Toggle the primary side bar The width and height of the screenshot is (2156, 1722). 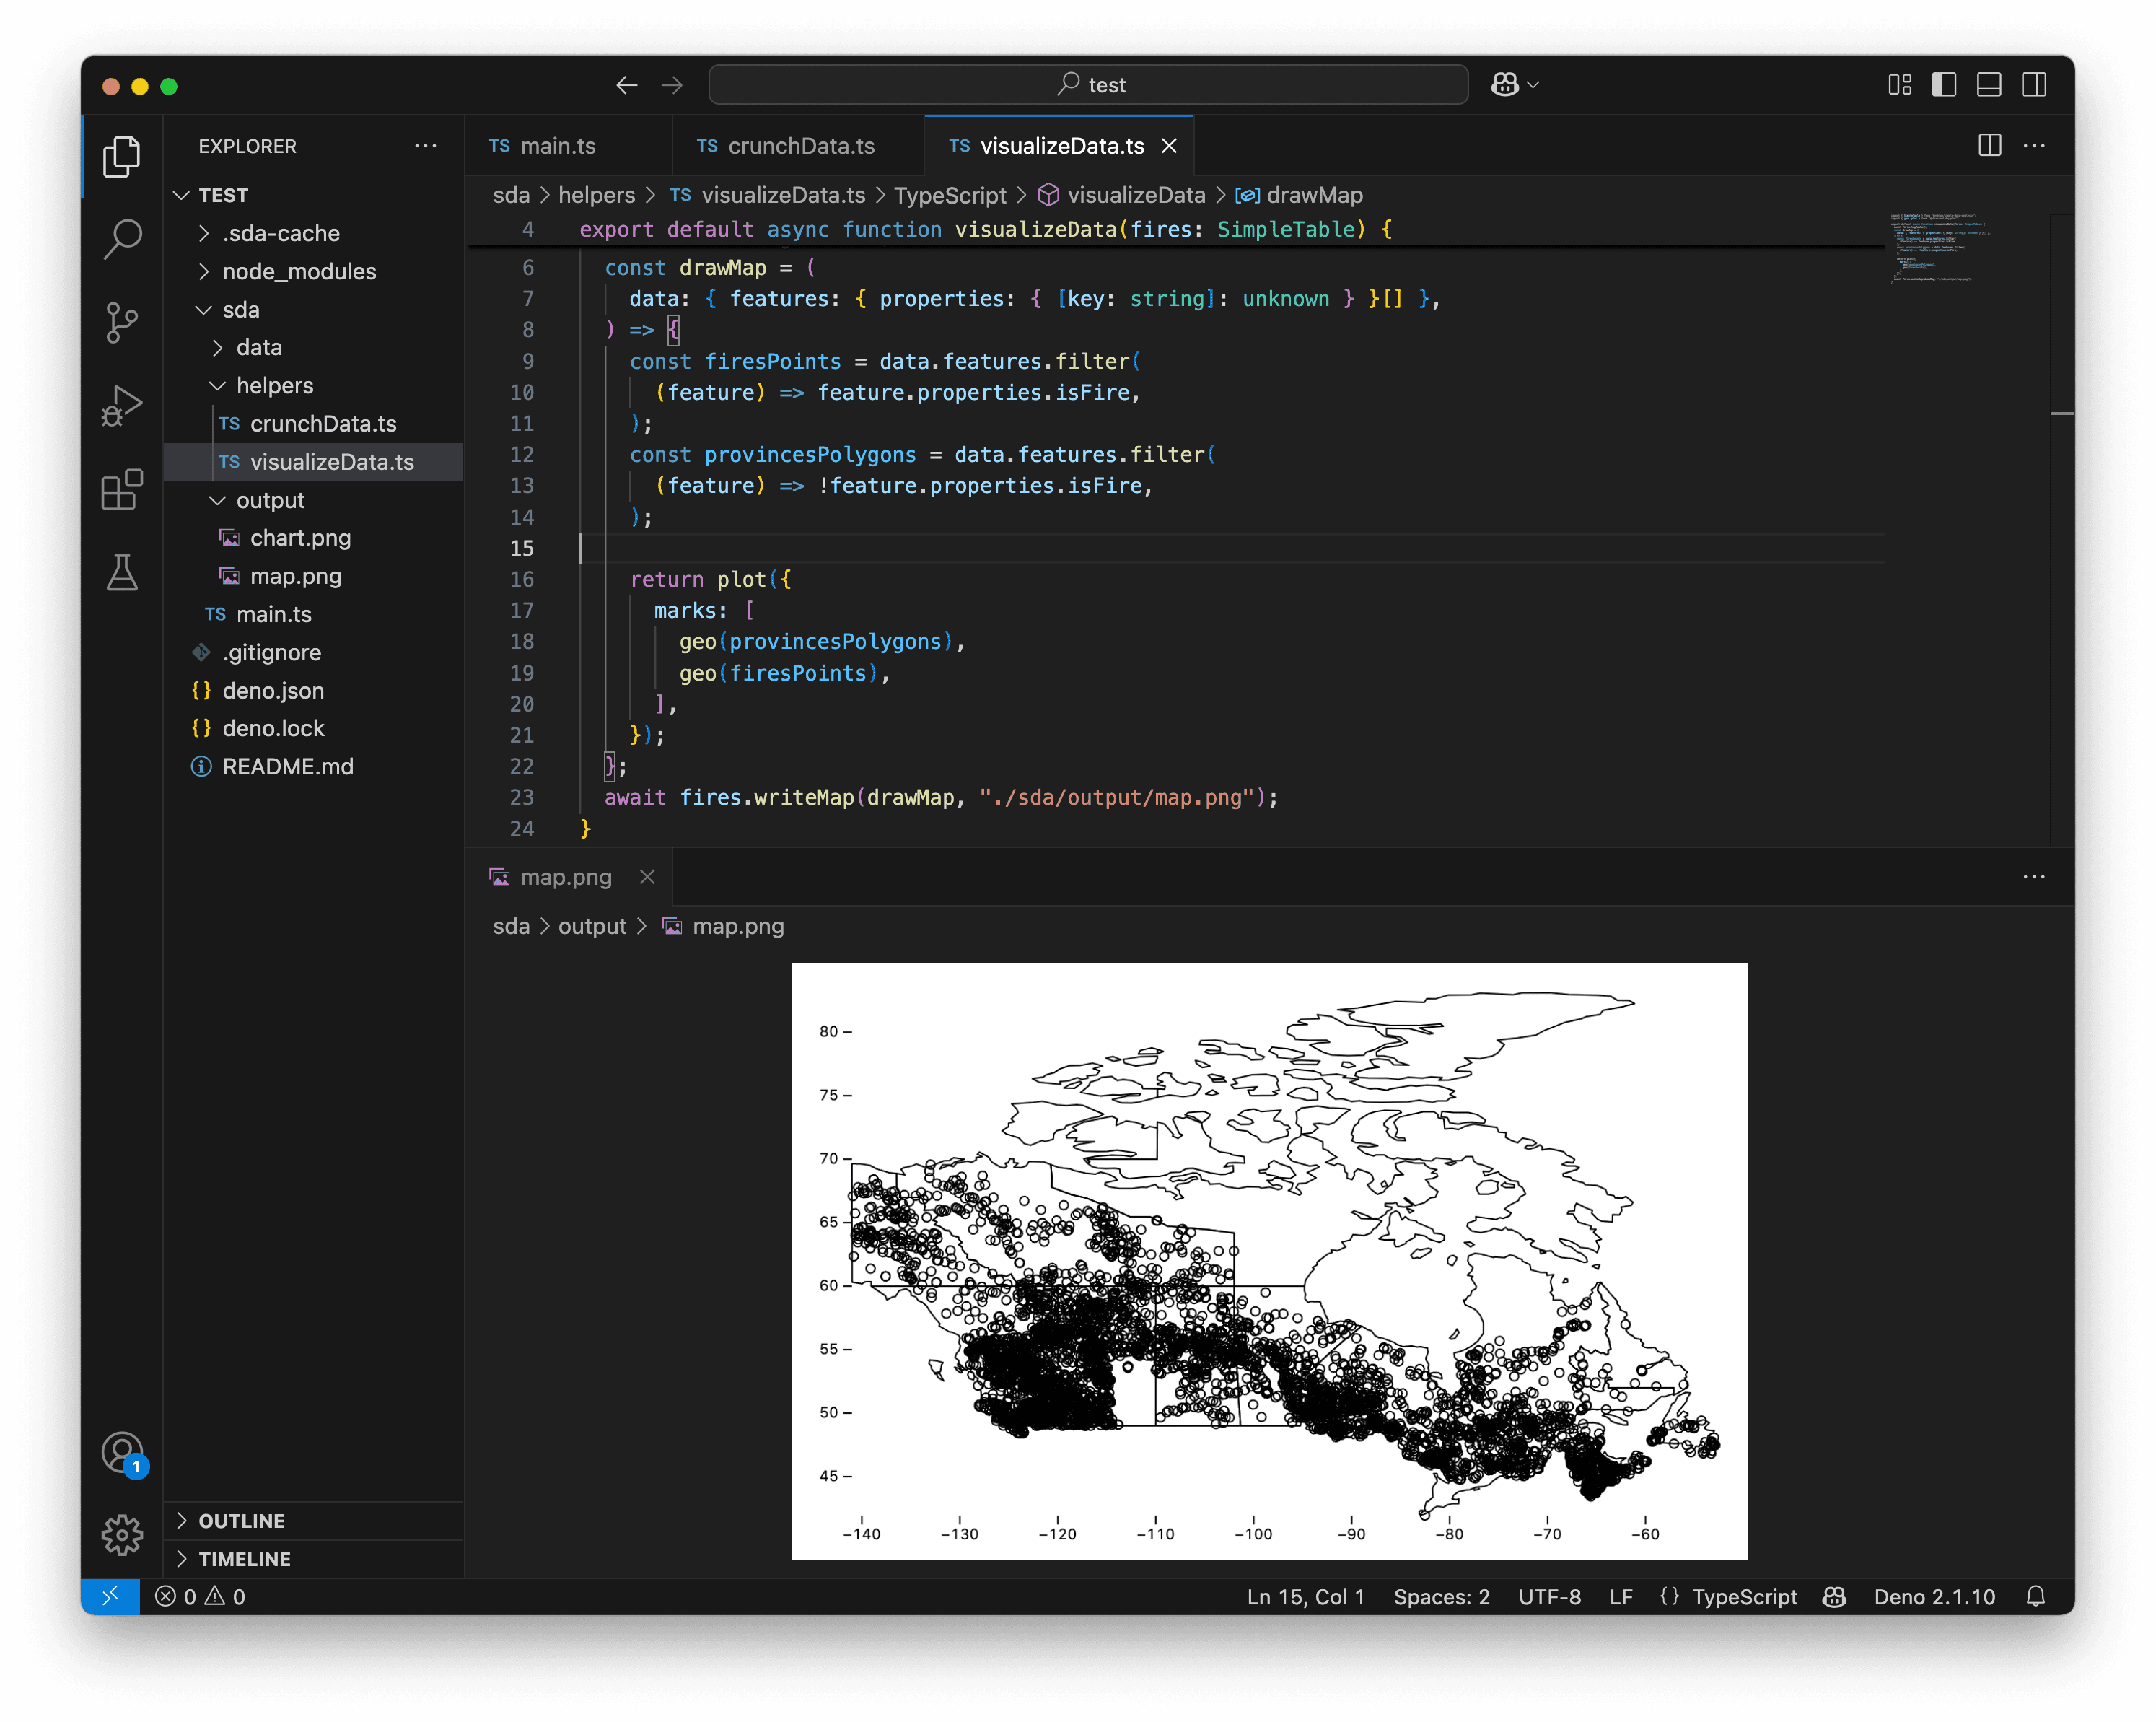(1944, 85)
